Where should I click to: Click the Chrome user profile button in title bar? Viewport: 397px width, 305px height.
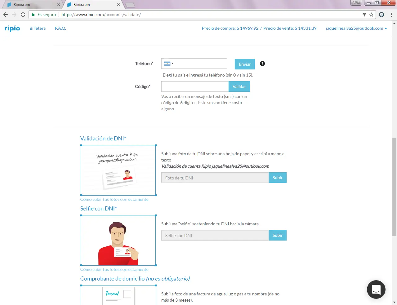pos(356,3)
